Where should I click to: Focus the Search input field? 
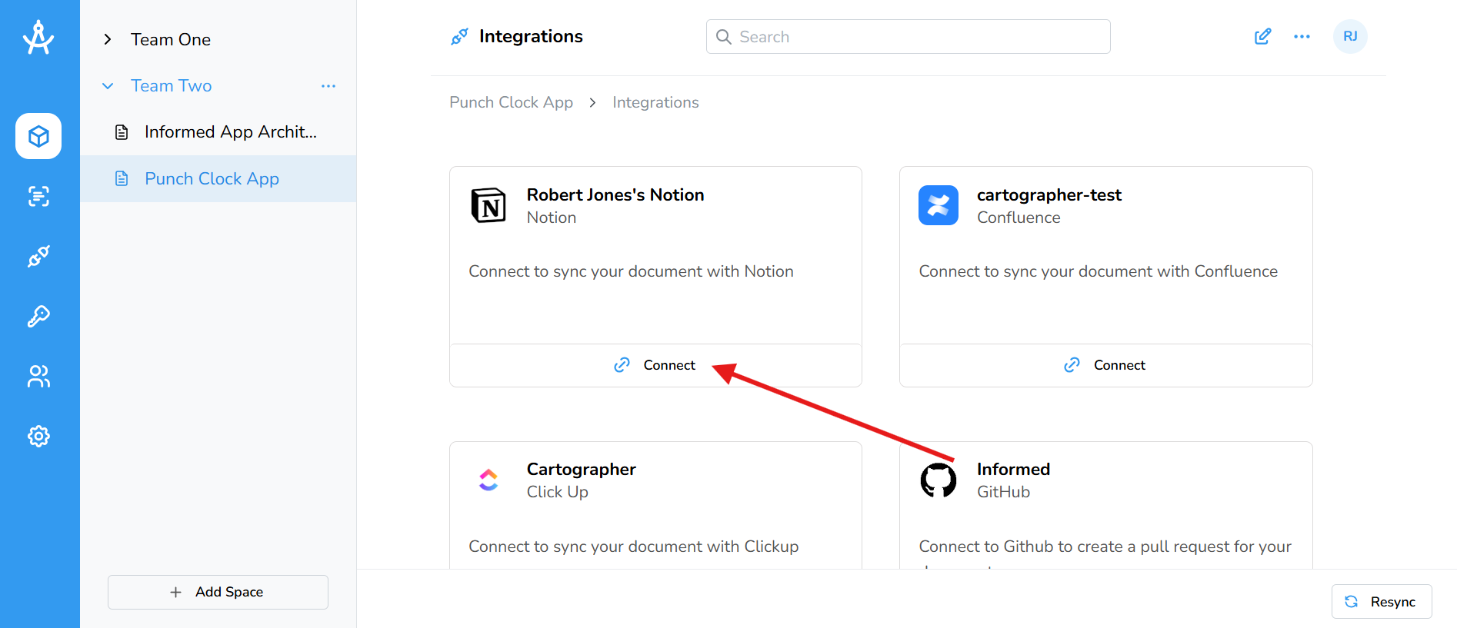click(x=908, y=37)
